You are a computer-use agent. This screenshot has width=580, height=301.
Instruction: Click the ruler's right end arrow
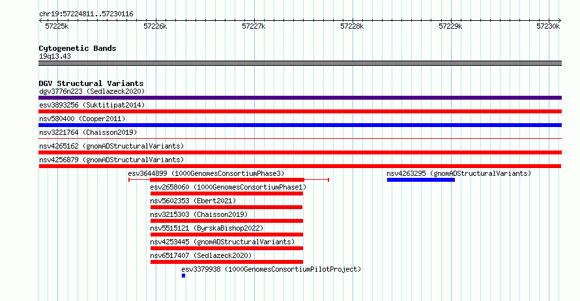tap(560, 21)
